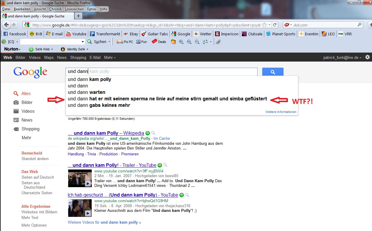Click 'Weitere Informationen' in suggestion box
This screenshot has height=231, width=372.
(x=281, y=112)
